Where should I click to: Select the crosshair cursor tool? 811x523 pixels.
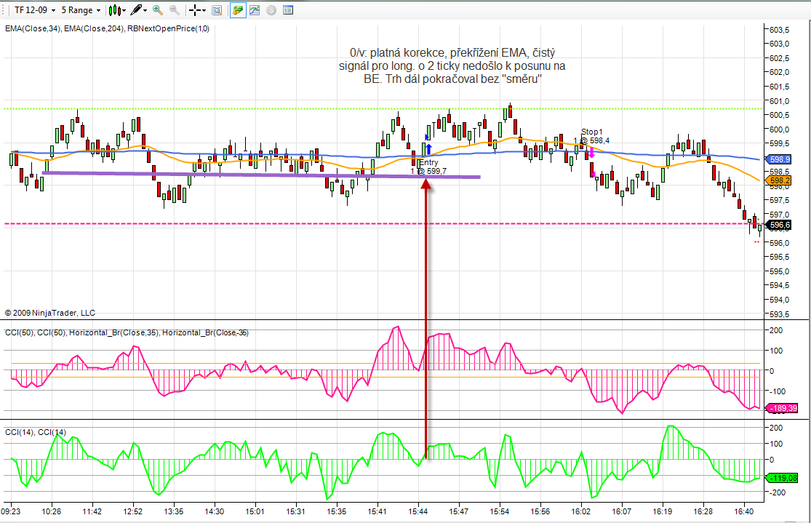coord(195,10)
